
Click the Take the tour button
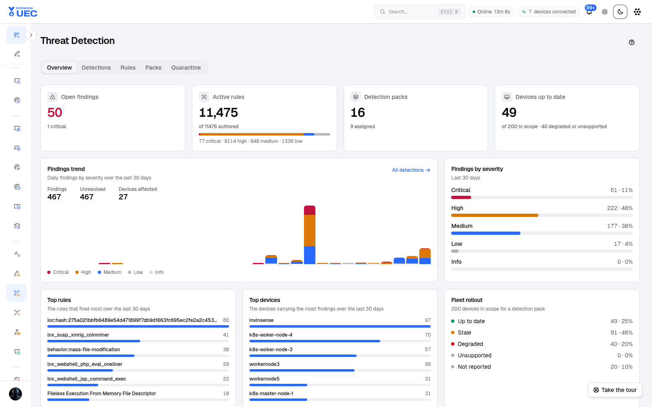(615, 390)
